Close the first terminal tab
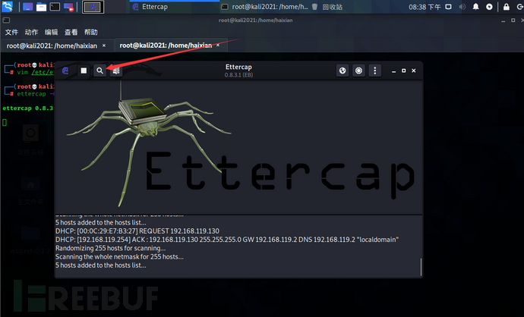 [x=104, y=46]
